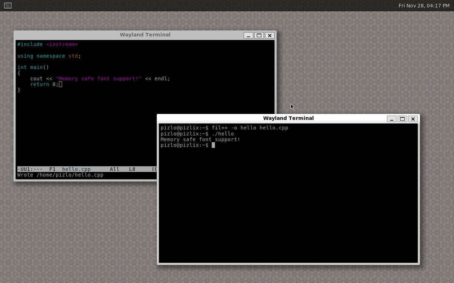This screenshot has height=283, width=454.
Task: Close the editor Wayland Terminal window
Action: [269, 35]
